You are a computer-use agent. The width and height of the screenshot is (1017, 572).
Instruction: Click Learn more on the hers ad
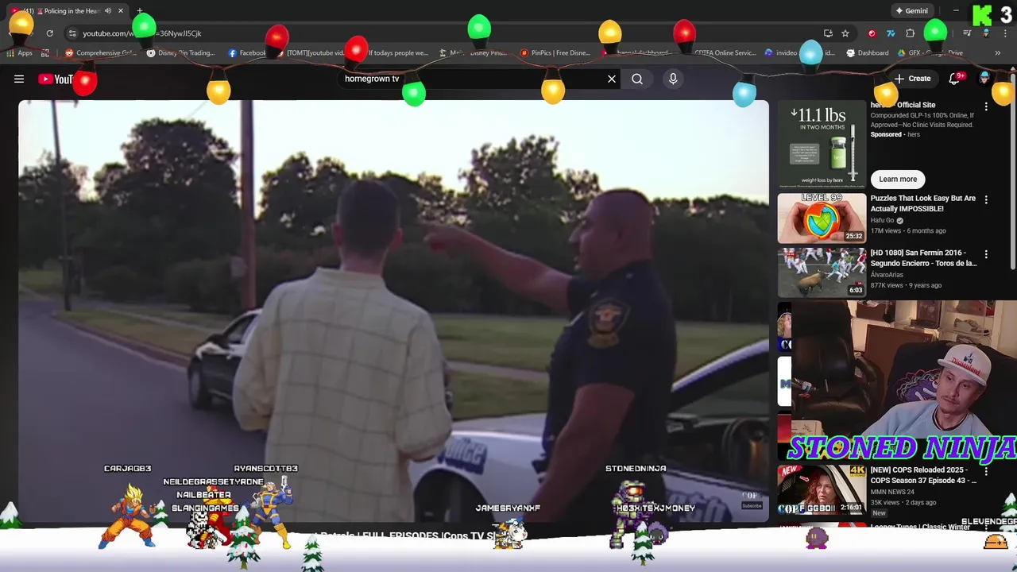(x=898, y=179)
